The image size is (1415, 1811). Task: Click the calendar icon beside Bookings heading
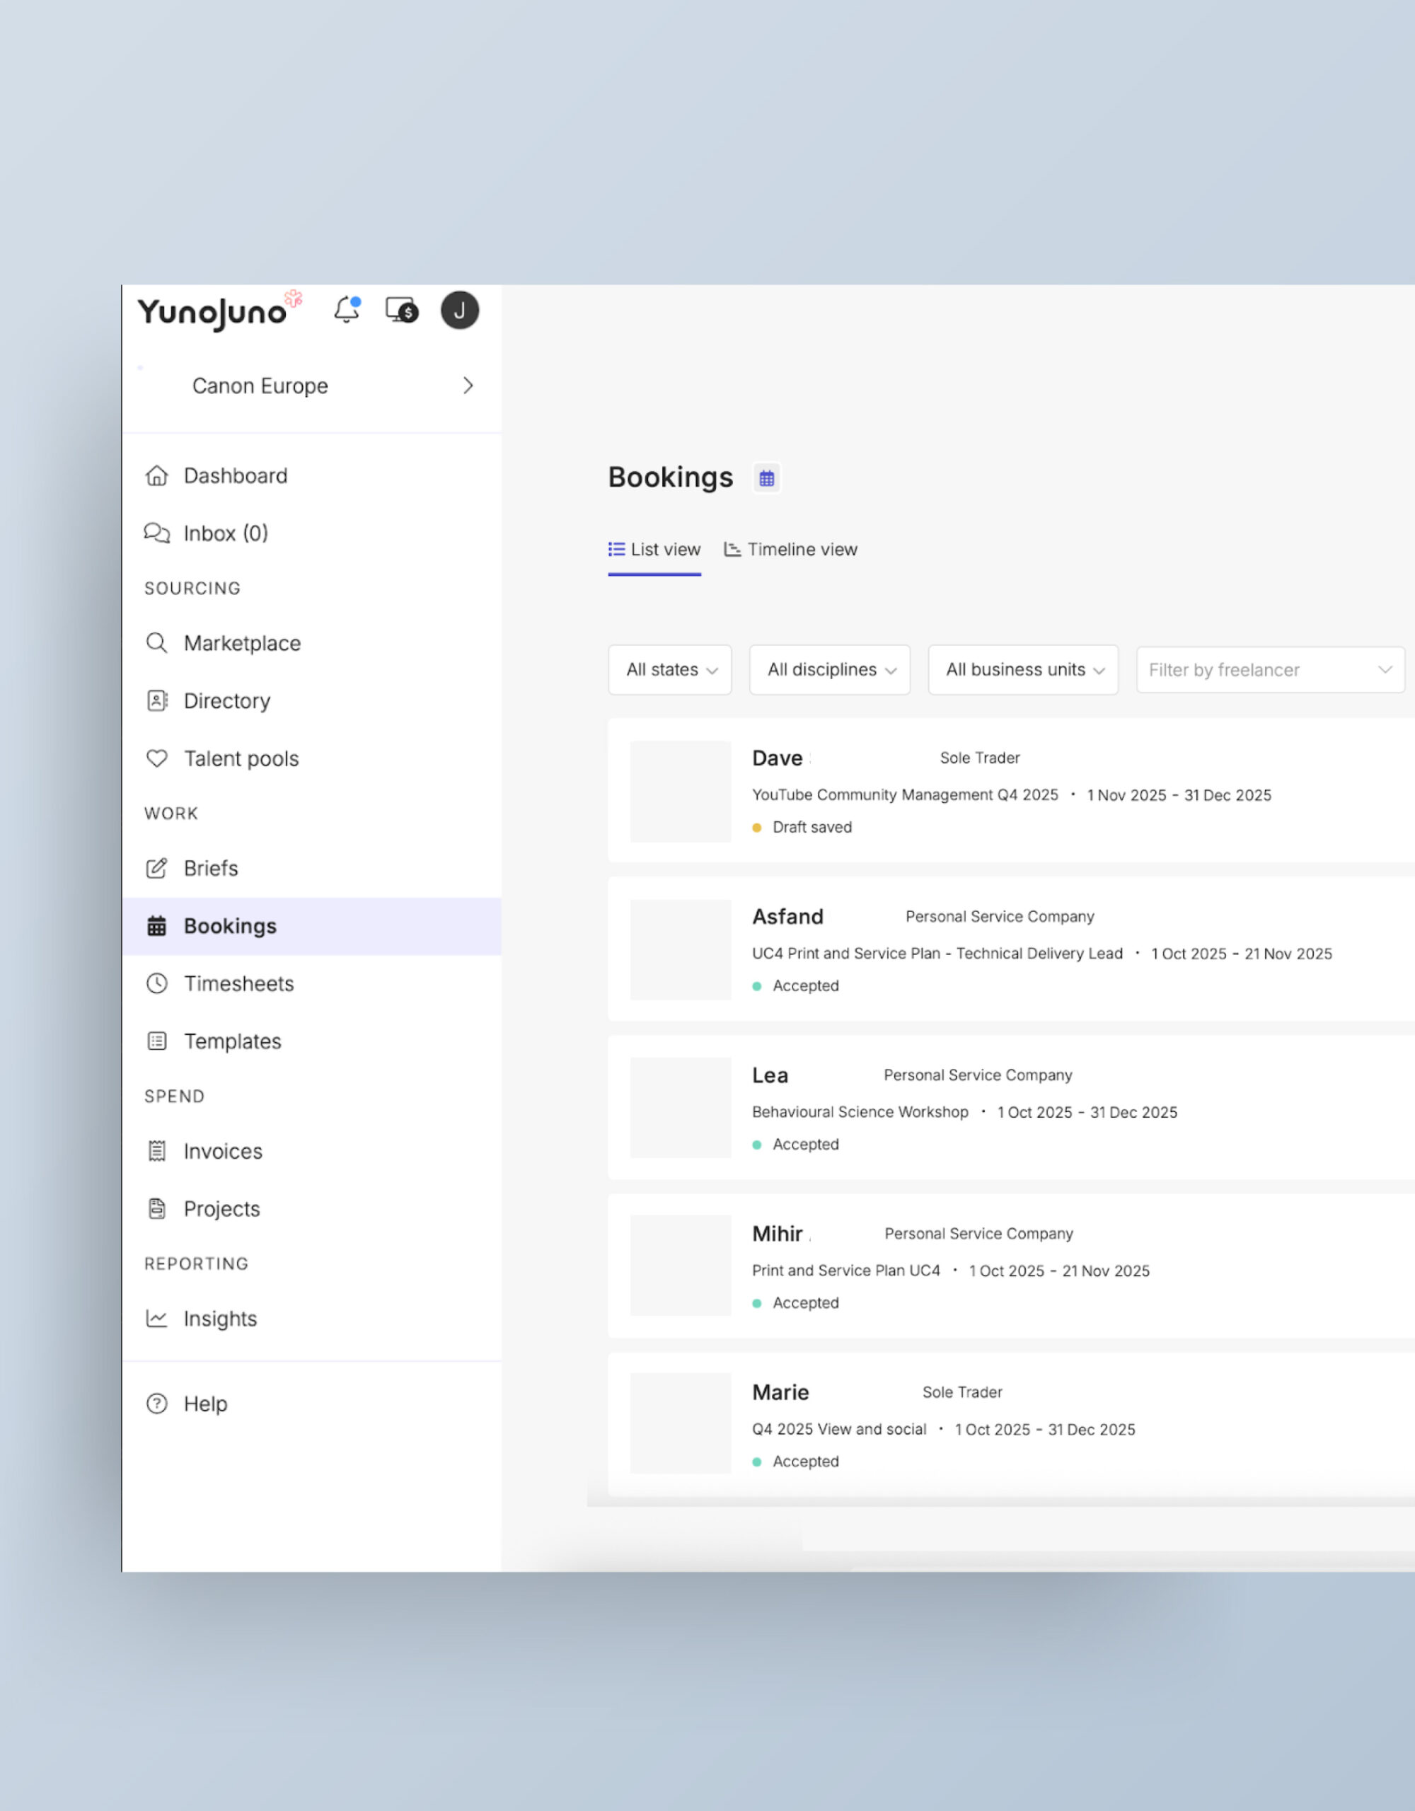click(x=766, y=478)
